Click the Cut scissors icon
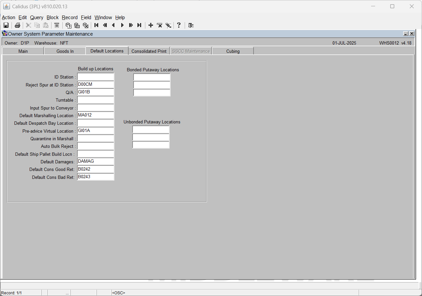Viewport: 422px width, 296px height. click(x=29, y=25)
